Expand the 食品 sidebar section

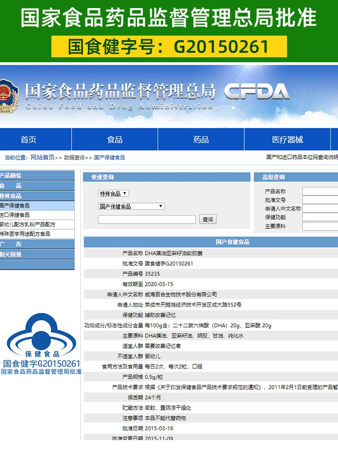click(x=37, y=186)
